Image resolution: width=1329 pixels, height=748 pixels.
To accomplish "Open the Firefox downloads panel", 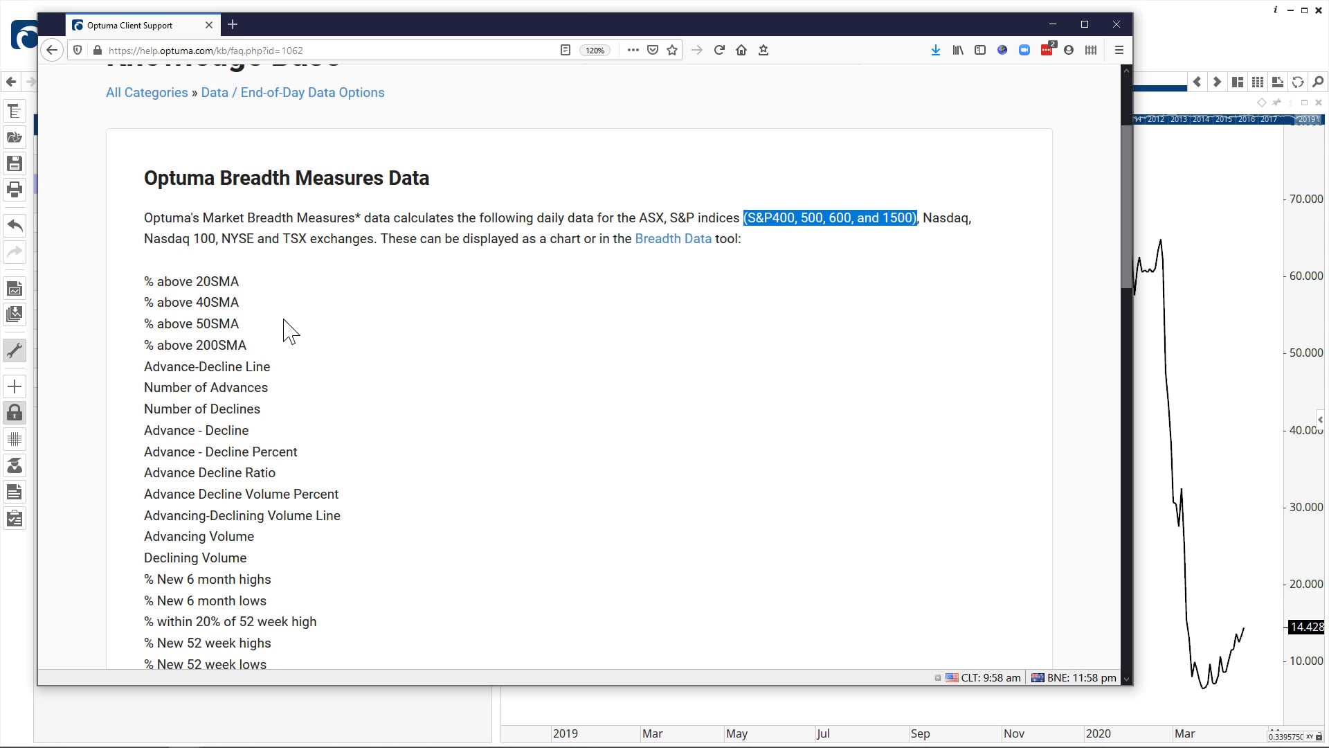I will pos(936,50).
